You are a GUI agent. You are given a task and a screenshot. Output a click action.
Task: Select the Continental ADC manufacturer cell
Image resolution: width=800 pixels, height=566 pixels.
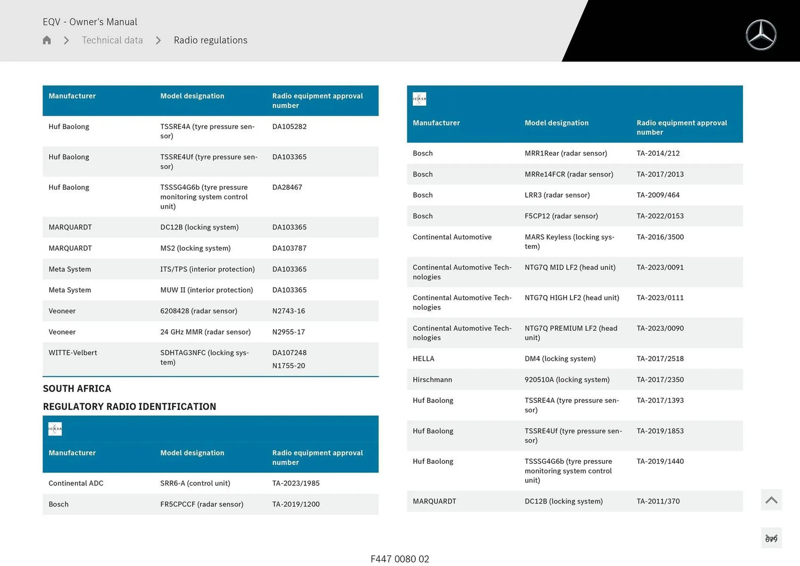coord(76,483)
